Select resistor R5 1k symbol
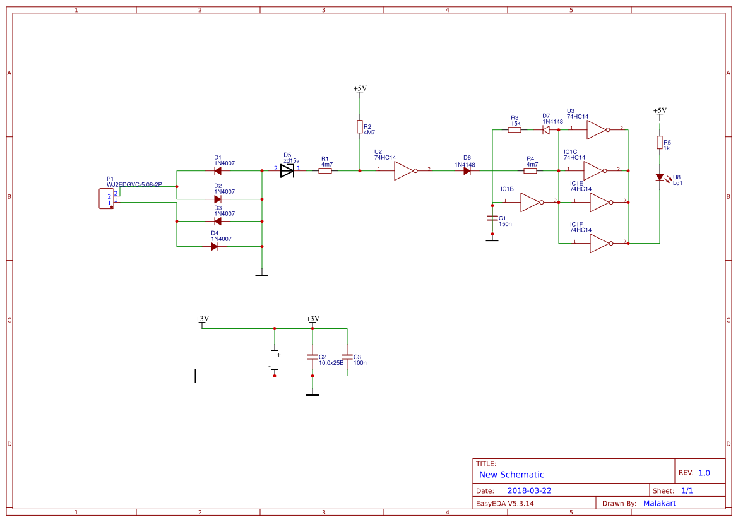Image resolution: width=738 pixels, height=522 pixels. click(x=660, y=143)
